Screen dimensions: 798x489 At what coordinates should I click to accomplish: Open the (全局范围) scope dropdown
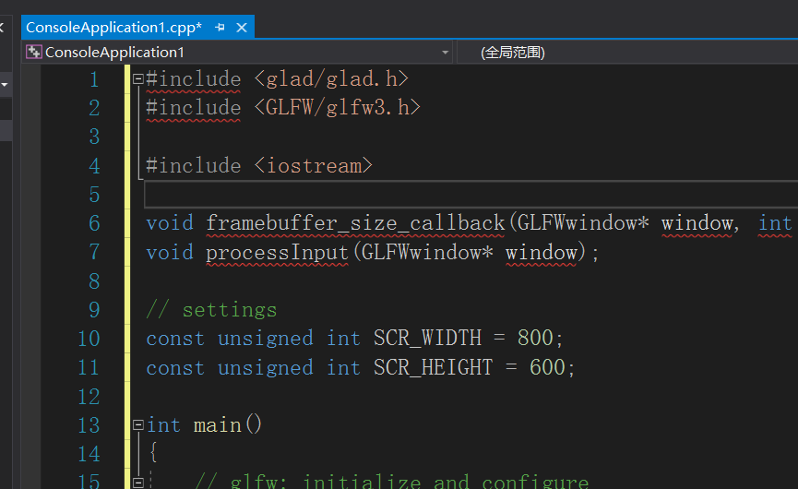tap(513, 53)
